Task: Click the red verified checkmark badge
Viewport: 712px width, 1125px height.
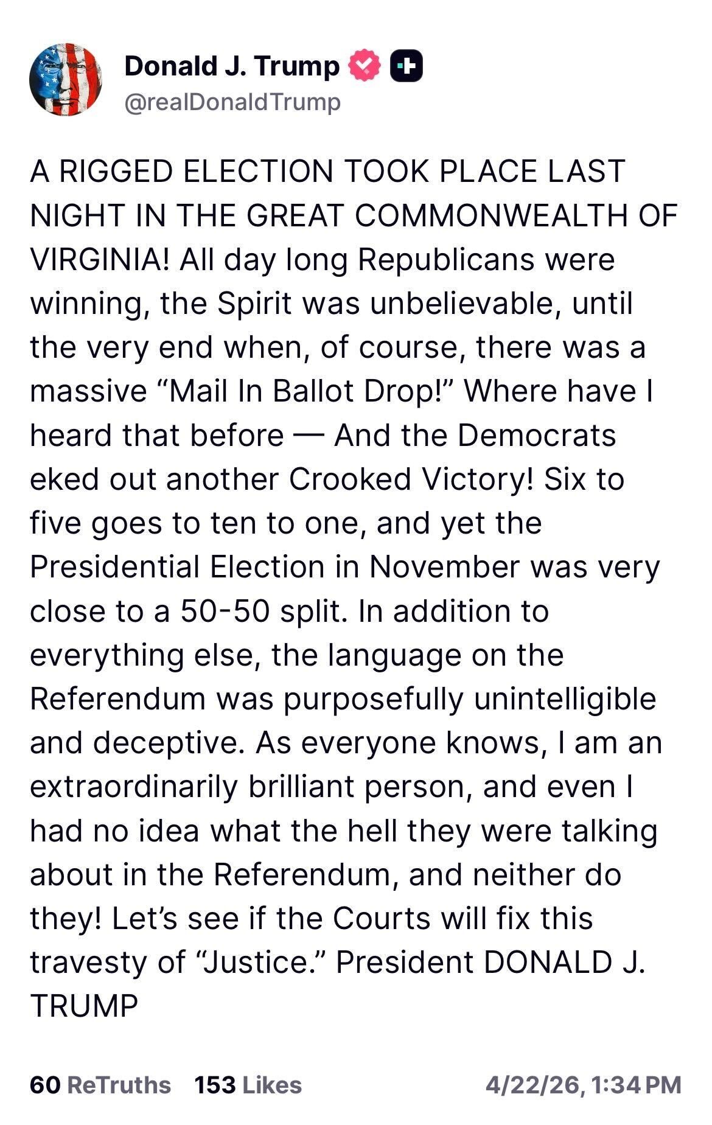Action: coord(363,67)
